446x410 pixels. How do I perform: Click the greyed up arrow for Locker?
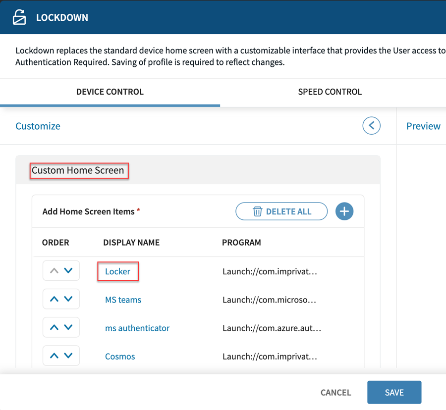55,271
